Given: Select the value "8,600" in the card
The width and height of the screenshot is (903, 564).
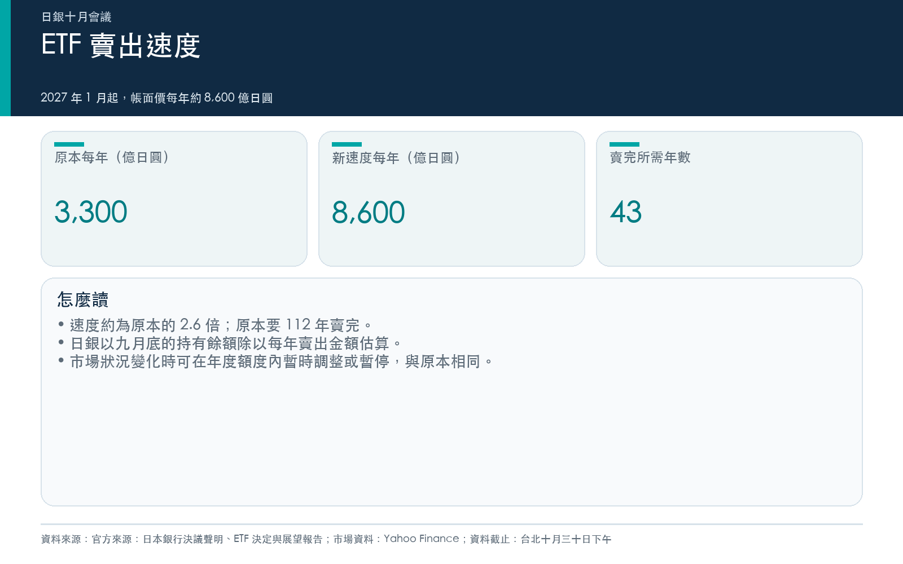Looking at the screenshot, I should pyautogui.click(x=369, y=213).
